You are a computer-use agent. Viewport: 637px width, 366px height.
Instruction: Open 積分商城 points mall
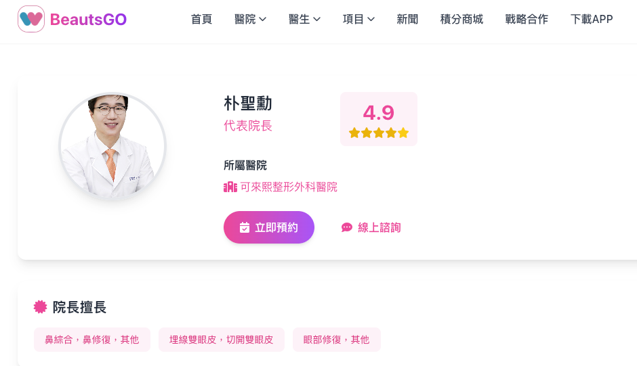click(x=461, y=19)
